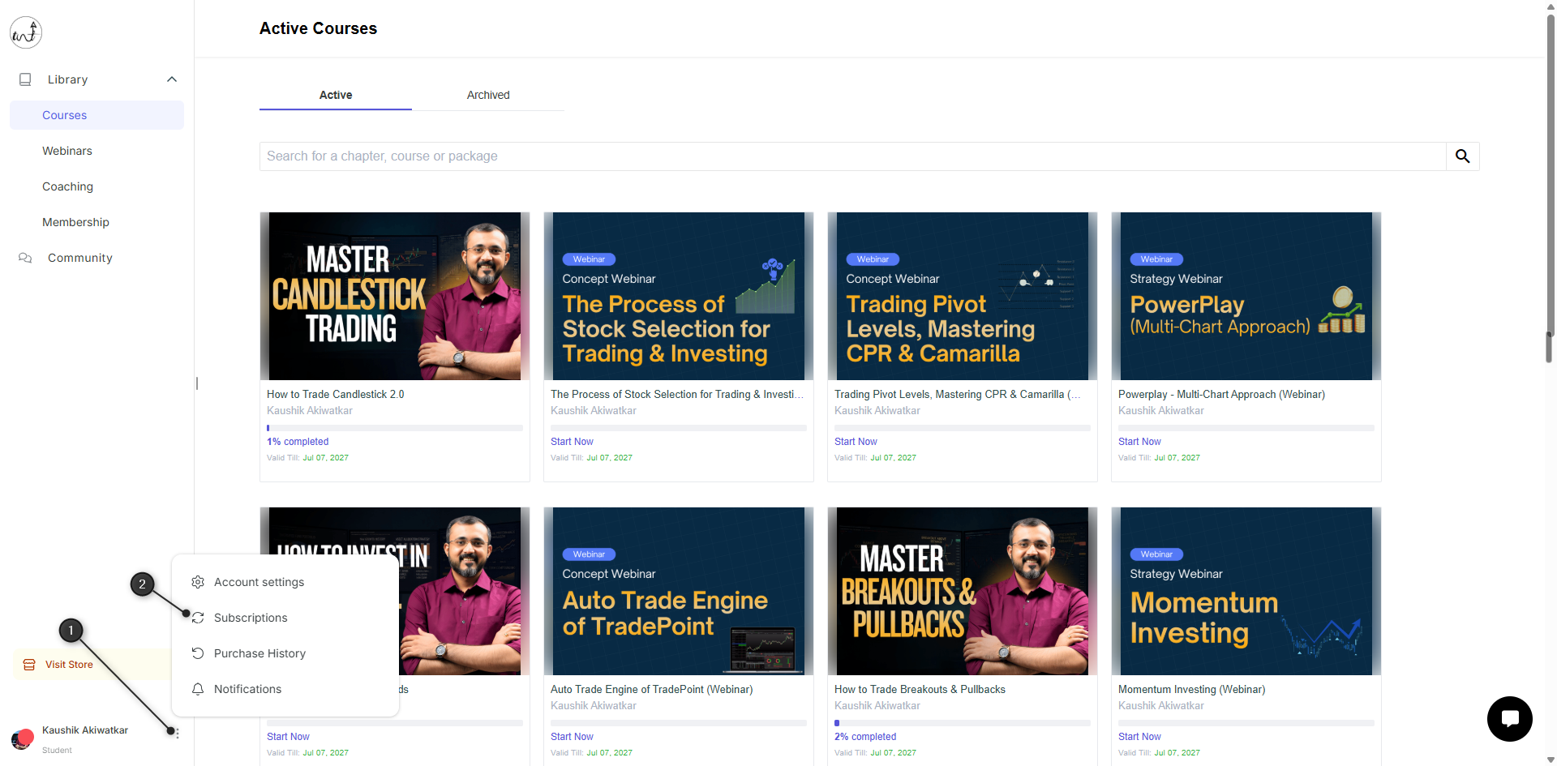Image resolution: width=1557 pixels, height=766 pixels.
Task: Click the Notifications bell icon
Action: click(x=198, y=689)
